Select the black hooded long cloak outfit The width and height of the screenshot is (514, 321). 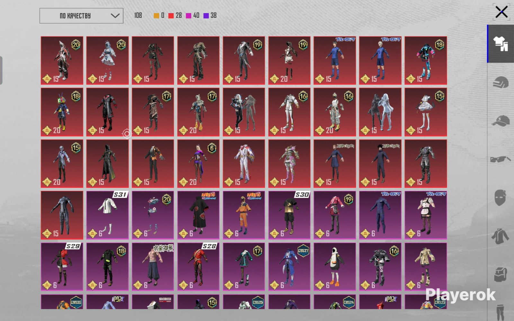pyautogui.click(x=107, y=163)
